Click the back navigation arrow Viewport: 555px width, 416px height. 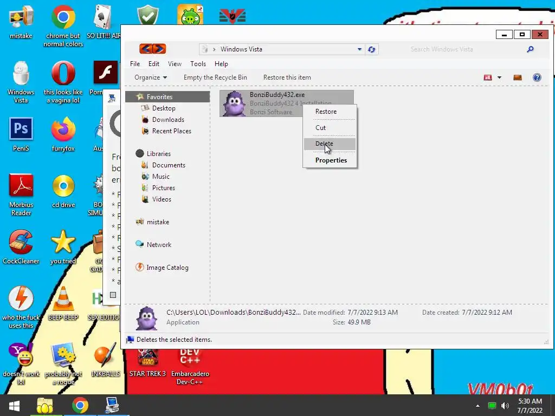pyautogui.click(x=146, y=48)
